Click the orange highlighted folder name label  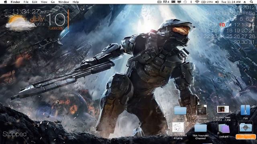246,137
